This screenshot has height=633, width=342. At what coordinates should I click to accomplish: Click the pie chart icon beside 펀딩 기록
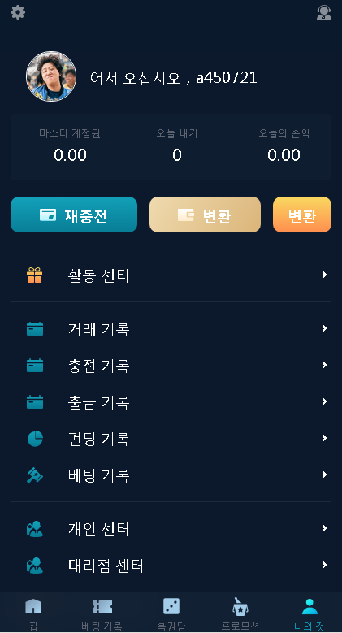pos(35,439)
